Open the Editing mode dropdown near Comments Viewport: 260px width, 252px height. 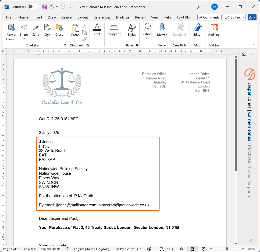[x=235, y=17]
